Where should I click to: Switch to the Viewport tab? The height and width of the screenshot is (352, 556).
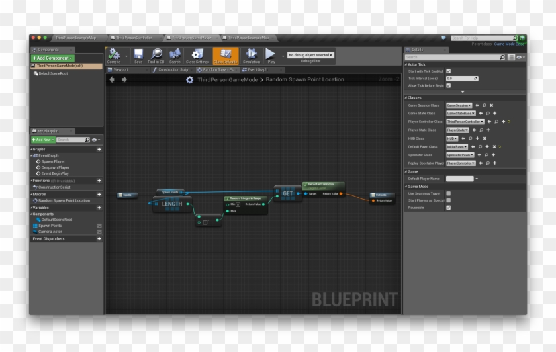(x=119, y=69)
